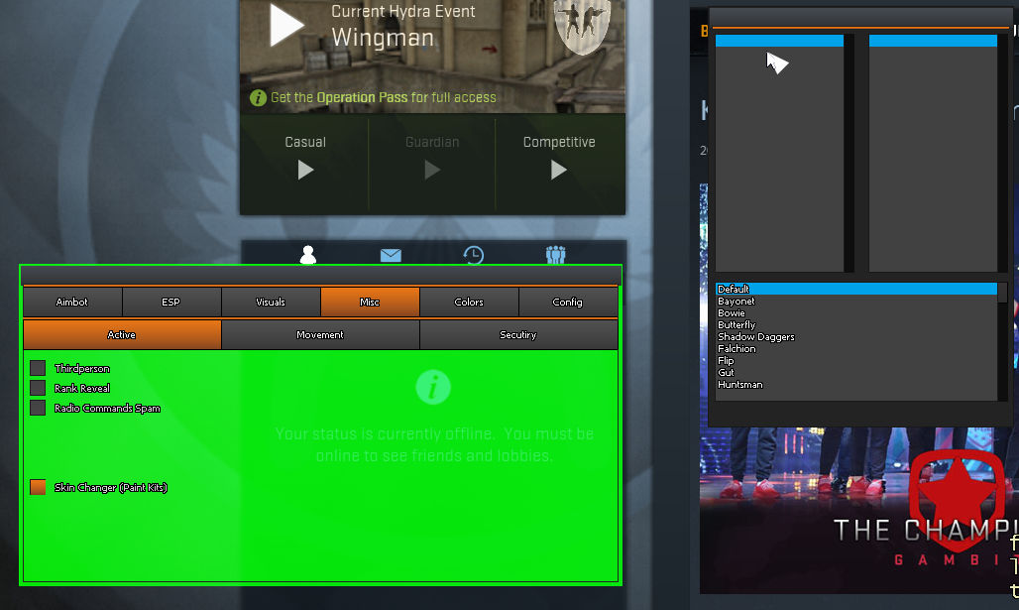Screen dimensions: 1019x610
Task: Open the lobby group icon
Action: pyautogui.click(x=556, y=255)
